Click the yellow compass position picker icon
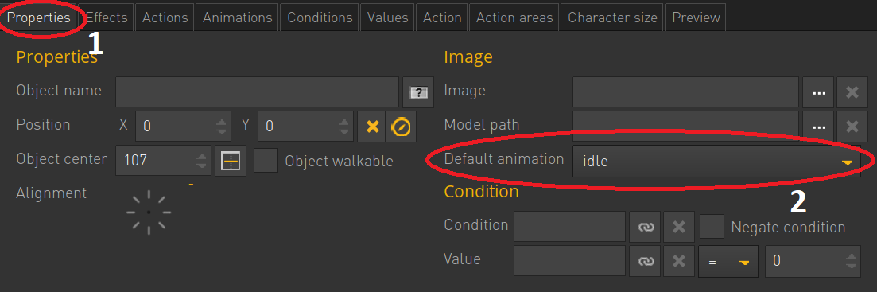This screenshot has width=877, height=292. pyautogui.click(x=401, y=127)
